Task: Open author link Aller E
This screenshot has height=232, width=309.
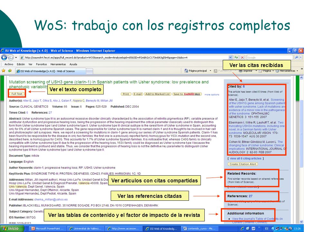Action: click(x=27, y=101)
